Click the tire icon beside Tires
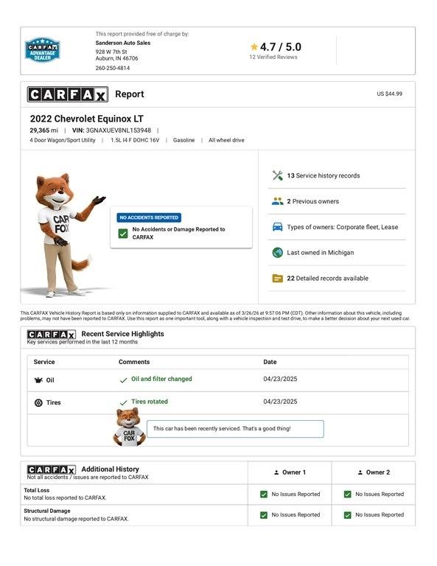Screen dimensions: 437x566 pyautogui.click(x=38, y=402)
